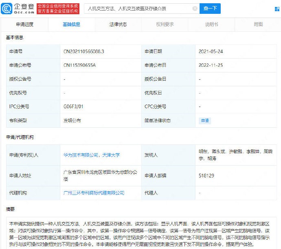Click the application number CN202110566088.3
281x249 pixels.
pos(84,52)
